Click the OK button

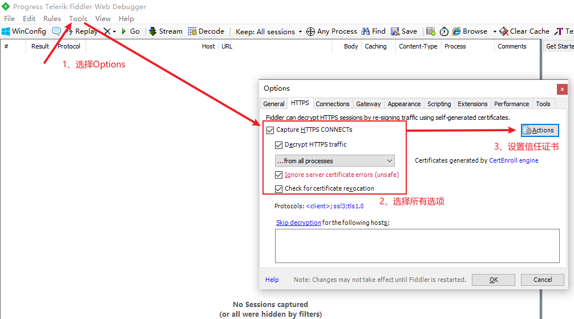click(493, 280)
